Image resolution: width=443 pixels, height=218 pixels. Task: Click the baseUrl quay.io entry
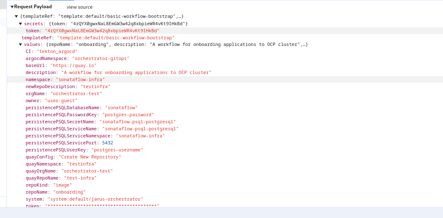pos(61,66)
